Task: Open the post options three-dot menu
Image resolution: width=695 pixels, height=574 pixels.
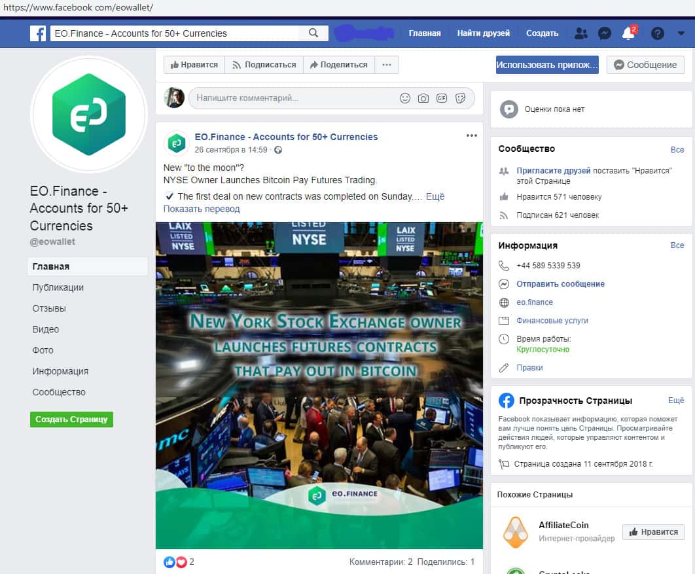Action: pos(472,135)
